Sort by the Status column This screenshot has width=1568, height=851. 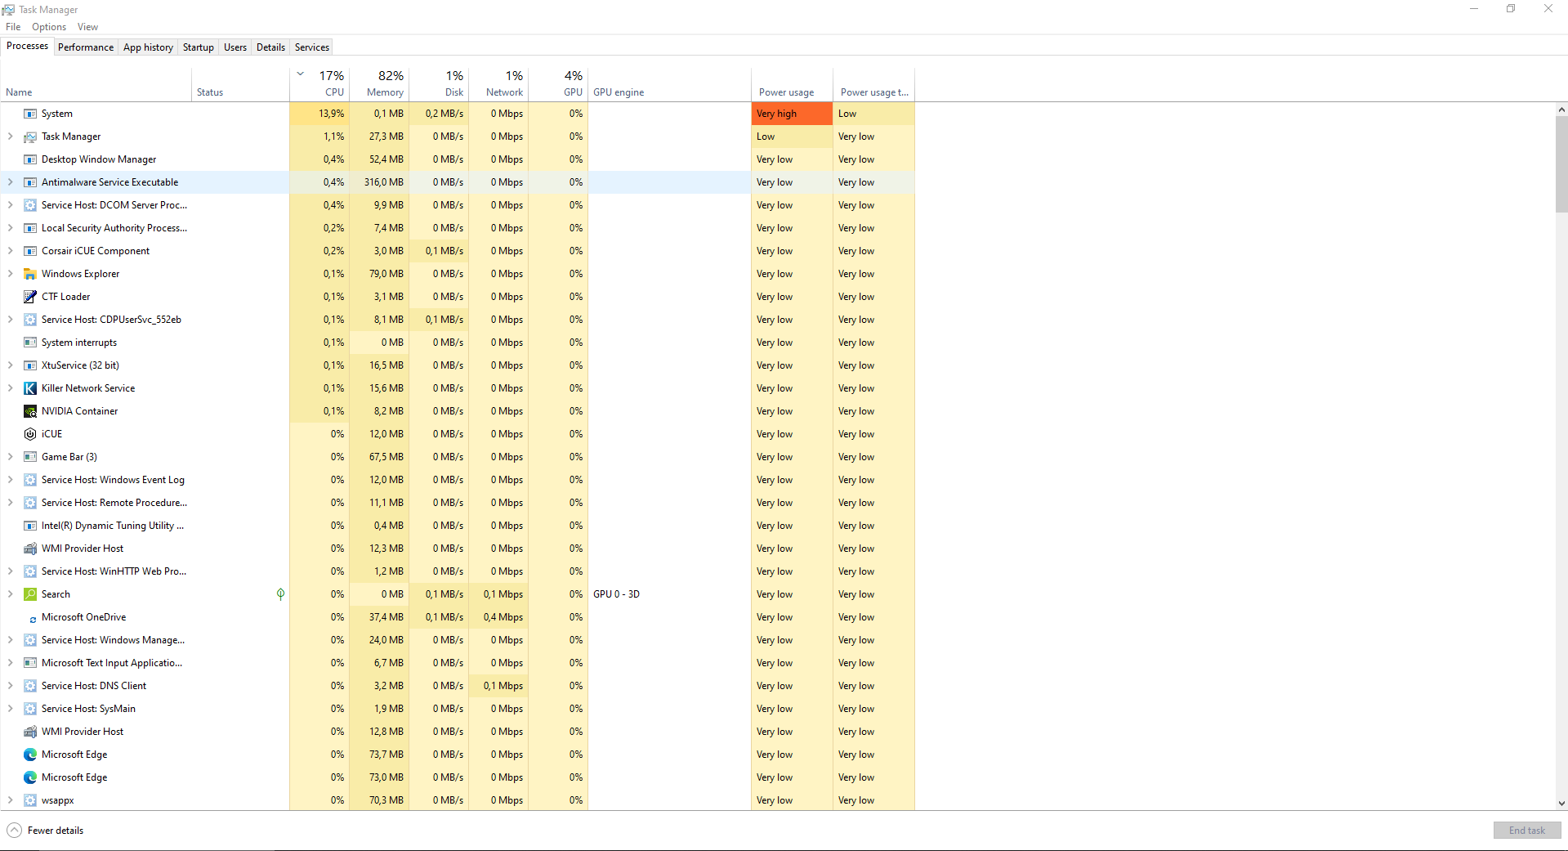point(240,84)
